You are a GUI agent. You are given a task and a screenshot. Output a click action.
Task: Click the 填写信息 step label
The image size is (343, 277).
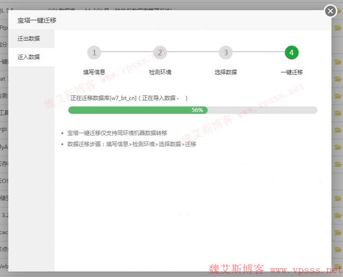94,72
